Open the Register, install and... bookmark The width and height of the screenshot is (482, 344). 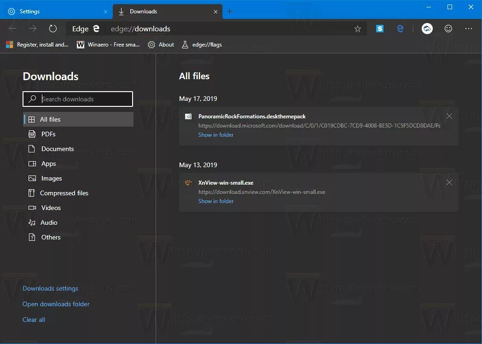(37, 45)
